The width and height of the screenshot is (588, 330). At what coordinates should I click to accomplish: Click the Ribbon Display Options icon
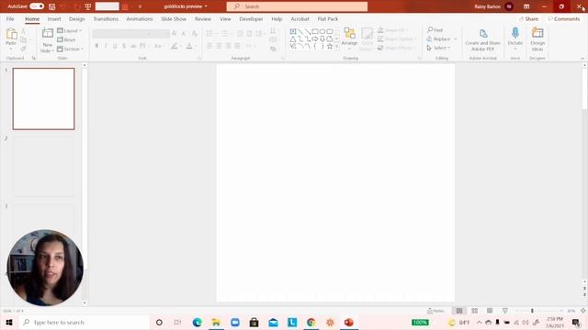[x=526, y=6]
